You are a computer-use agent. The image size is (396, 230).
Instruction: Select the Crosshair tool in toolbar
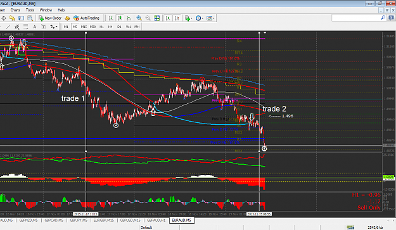pos(4,18)
